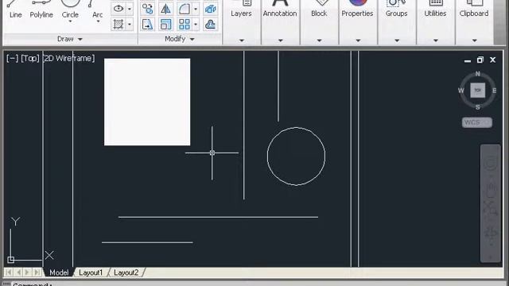Click W on the ViewCube compass
Viewport: 509px width, 286px height.
pyautogui.click(x=461, y=91)
